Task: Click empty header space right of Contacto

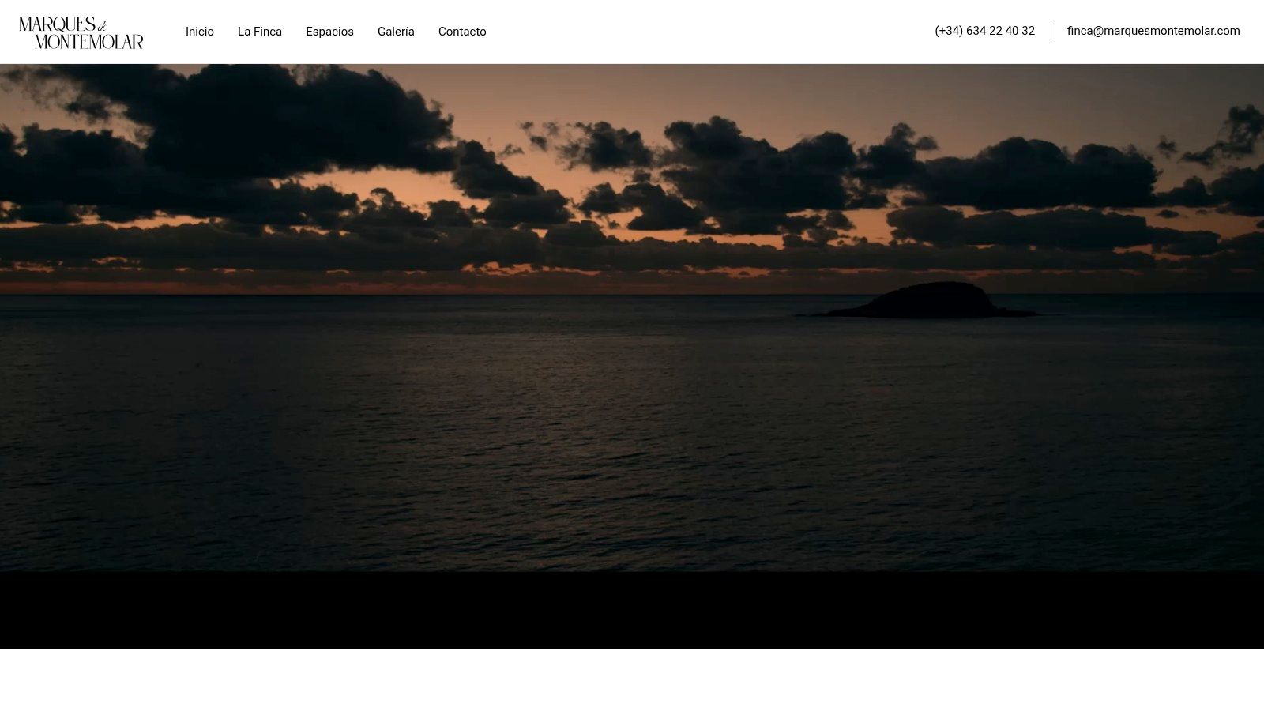Action: pyautogui.click(x=711, y=32)
